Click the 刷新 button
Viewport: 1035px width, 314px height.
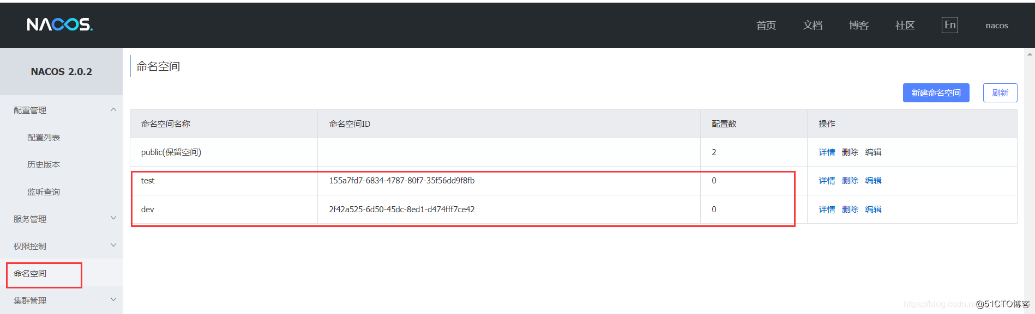[x=1000, y=93]
